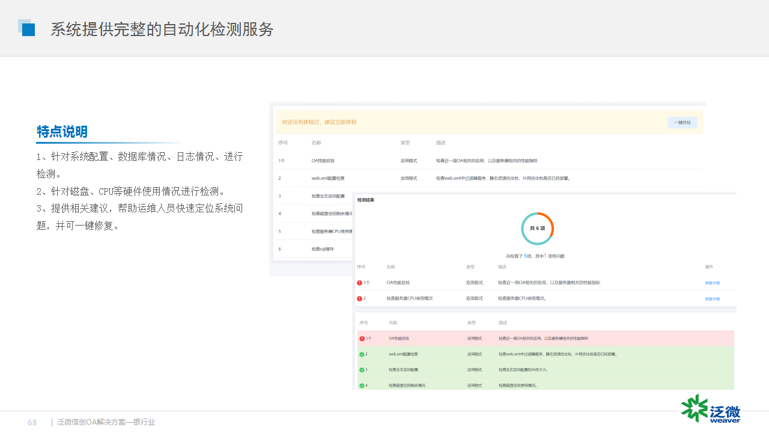Image resolution: width=769 pixels, height=433 pixels.
Task: Click red error icon beside OA性能巡检 in results
Action: click(x=360, y=283)
